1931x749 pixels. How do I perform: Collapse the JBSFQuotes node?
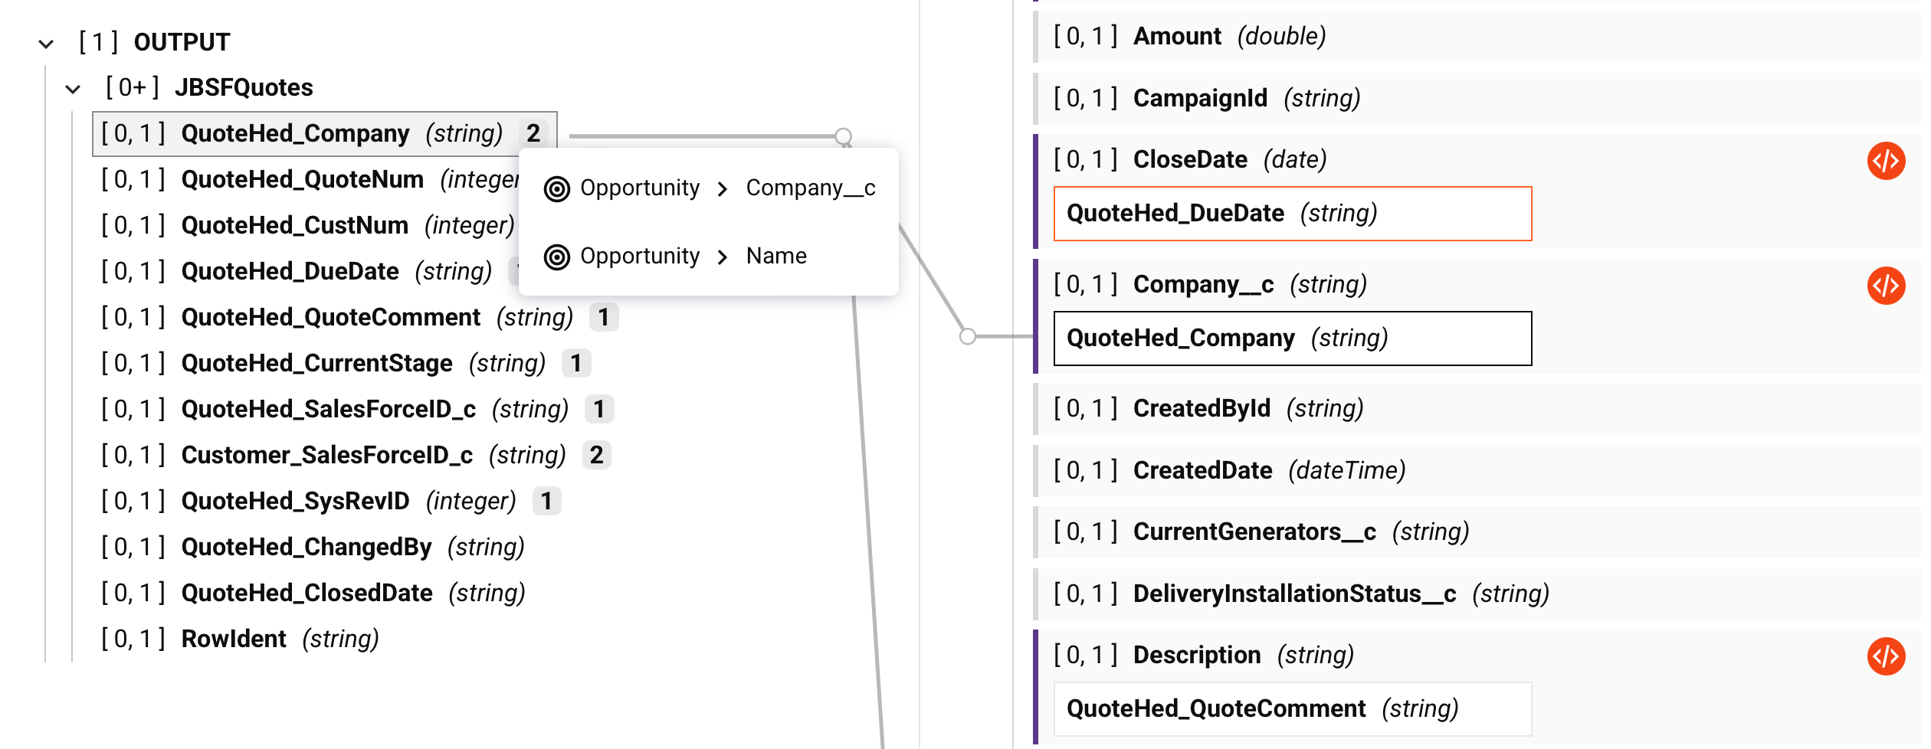pyautogui.click(x=73, y=89)
